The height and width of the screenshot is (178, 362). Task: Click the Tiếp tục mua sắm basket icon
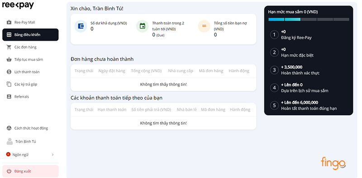tap(9, 60)
